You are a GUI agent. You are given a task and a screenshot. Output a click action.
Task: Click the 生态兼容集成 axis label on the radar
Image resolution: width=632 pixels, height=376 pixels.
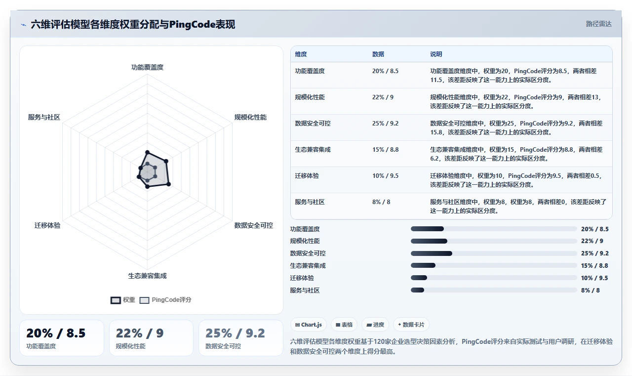147,276
